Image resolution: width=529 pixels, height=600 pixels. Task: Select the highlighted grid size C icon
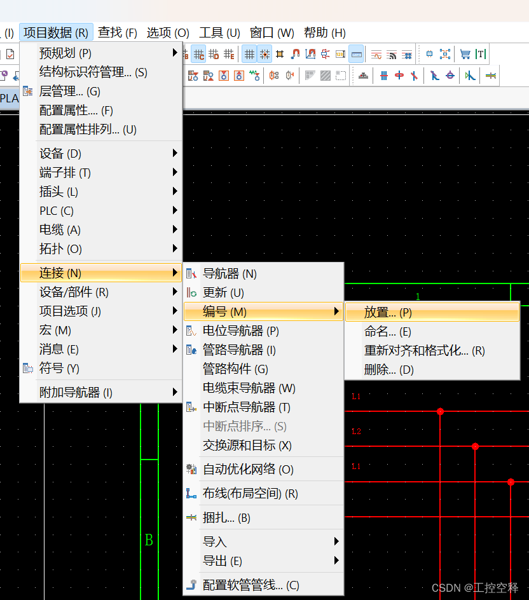coord(198,53)
